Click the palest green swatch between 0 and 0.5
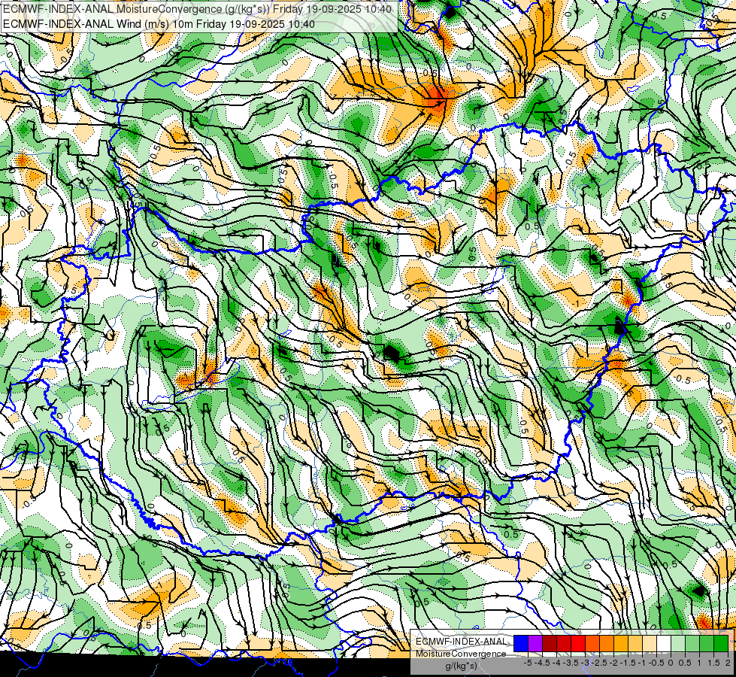Viewport: 736px width, 677px height. [678, 644]
